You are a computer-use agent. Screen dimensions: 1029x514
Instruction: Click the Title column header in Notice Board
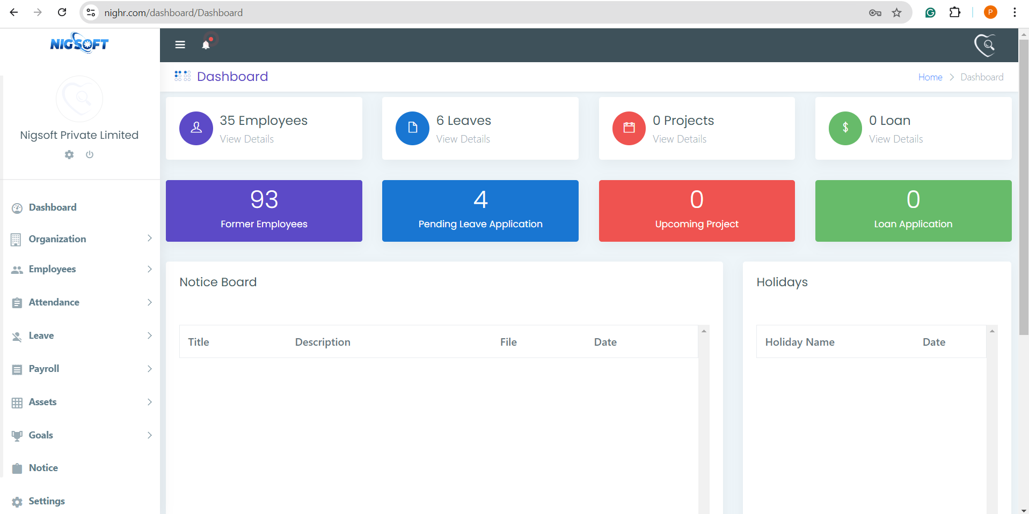click(x=199, y=342)
